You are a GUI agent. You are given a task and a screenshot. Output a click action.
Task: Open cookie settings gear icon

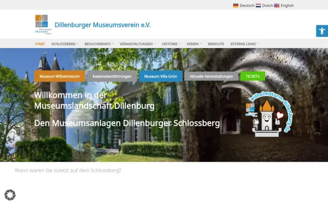tap(10, 195)
